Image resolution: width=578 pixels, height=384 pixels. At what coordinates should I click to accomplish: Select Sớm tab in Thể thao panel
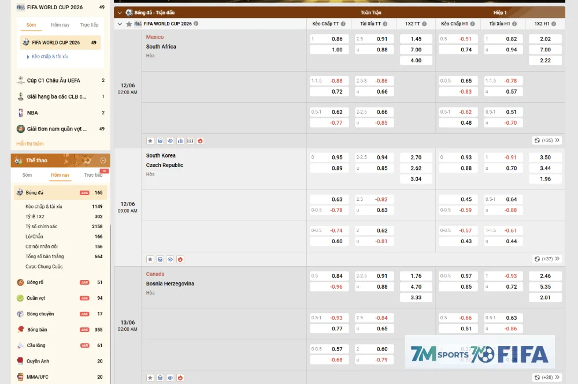point(27,175)
